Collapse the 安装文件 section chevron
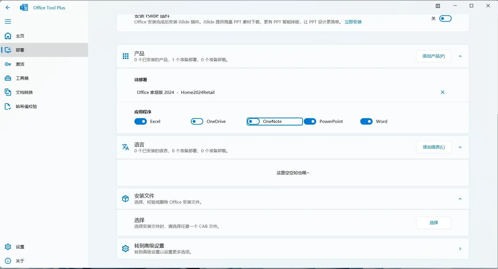Viewport: 498px width, 269px height. (x=460, y=199)
